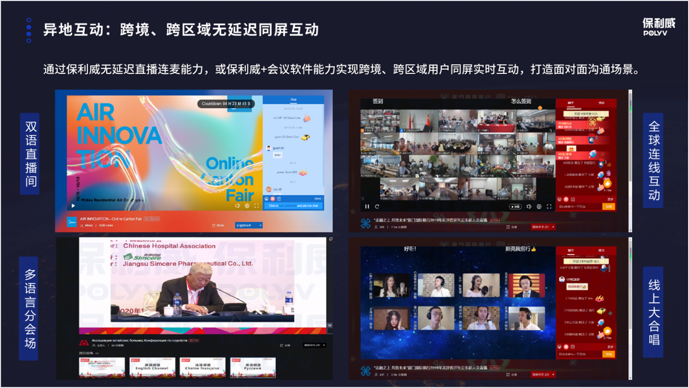Click 发送 send button in 线上大合唱 chat
Screen dimensions: 689x388
coord(608,354)
